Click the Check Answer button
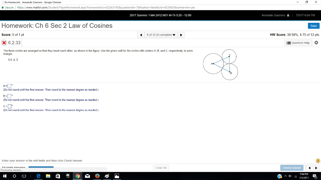The width and height of the screenshot is (321, 180). click(x=292, y=168)
